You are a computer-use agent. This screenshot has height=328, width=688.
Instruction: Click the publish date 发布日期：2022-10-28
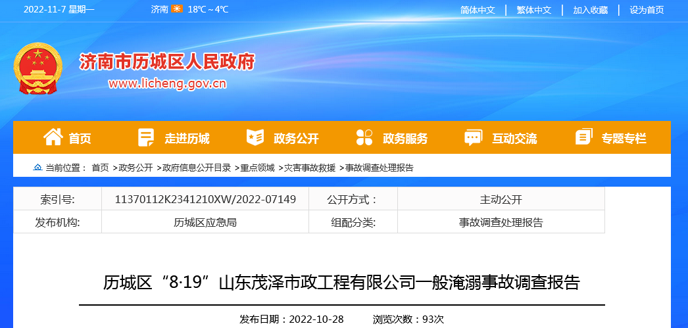click(x=291, y=319)
